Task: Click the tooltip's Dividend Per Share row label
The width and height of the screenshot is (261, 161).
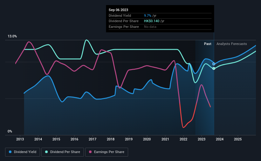Action: 124,21
